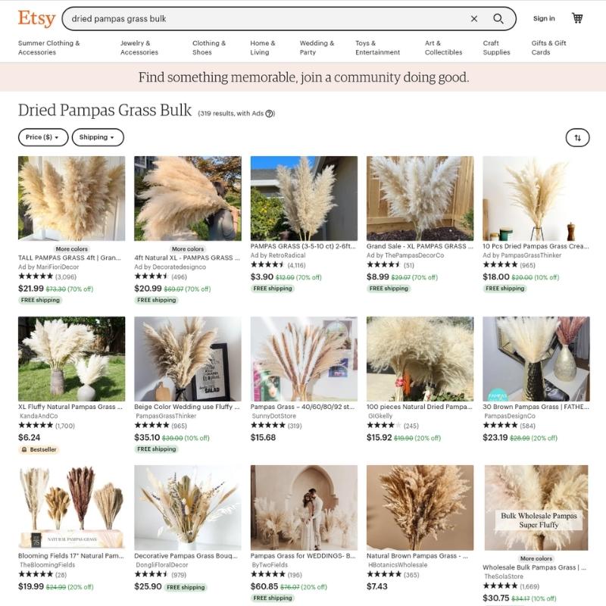606x606 pixels.
Task: Click the Sign in link
Action: point(544,18)
